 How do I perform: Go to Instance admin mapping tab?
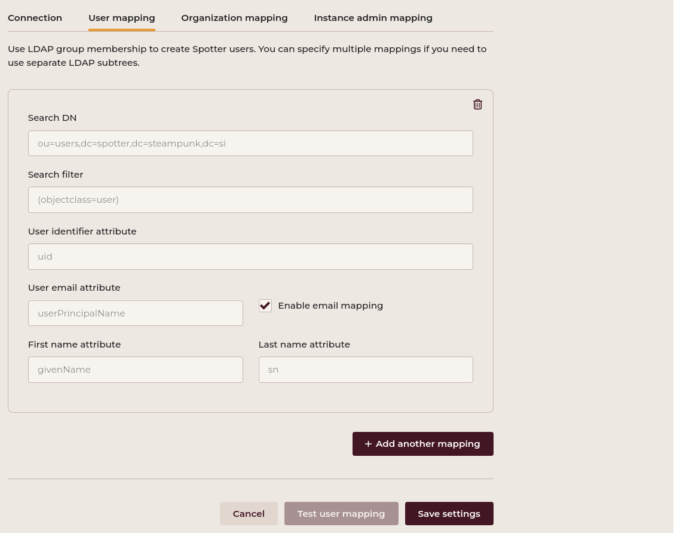click(x=373, y=18)
